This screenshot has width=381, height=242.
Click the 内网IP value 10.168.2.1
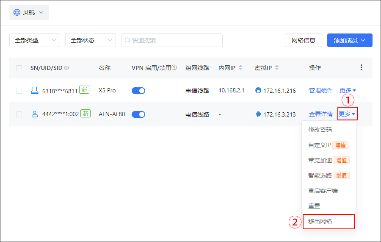tap(232, 90)
